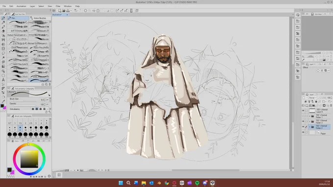
Task: Click the yellow square in the color wheel
Action: [29, 159]
